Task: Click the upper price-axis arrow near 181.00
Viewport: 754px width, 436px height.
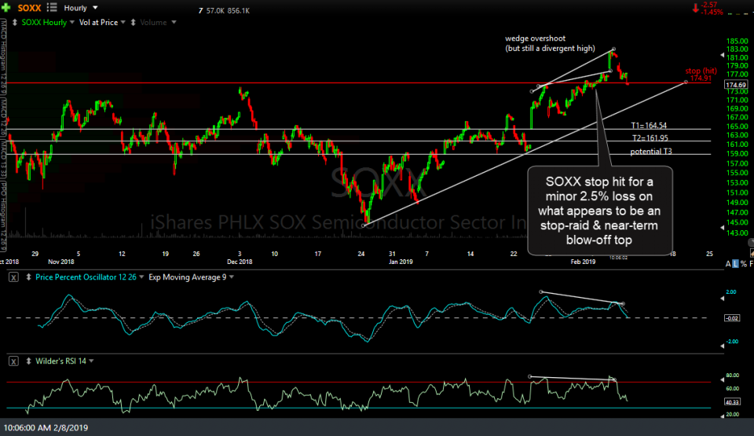Action: point(723,55)
